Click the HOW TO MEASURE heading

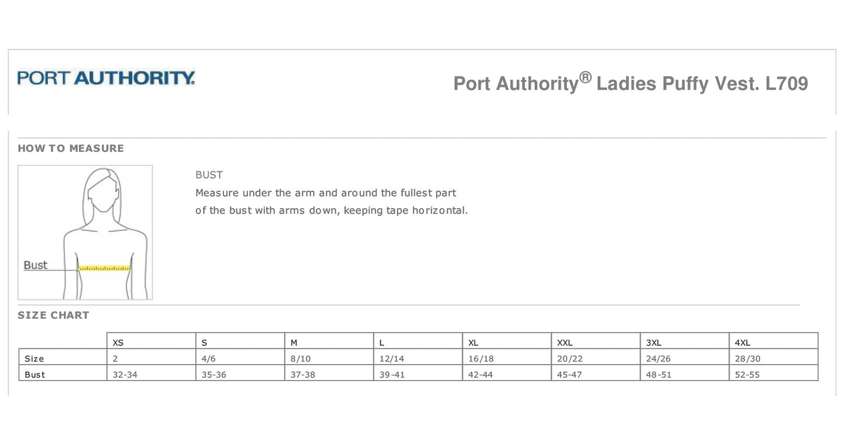coord(71,148)
